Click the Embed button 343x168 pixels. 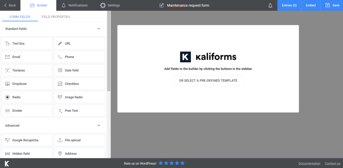pos(311,5)
